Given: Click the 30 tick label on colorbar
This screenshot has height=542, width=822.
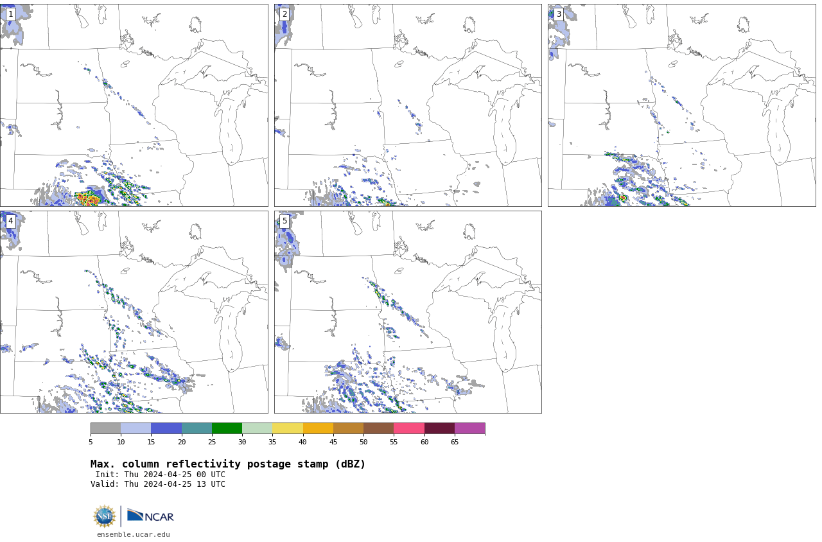Looking at the screenshot, I should pos(242,442).
